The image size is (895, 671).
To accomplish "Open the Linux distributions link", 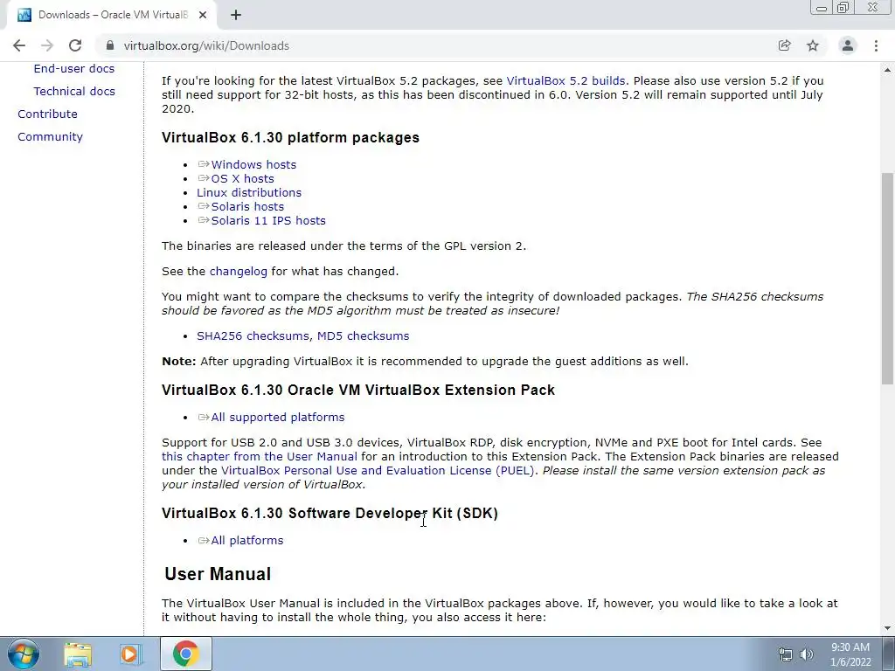I will [x=249, y=193].
